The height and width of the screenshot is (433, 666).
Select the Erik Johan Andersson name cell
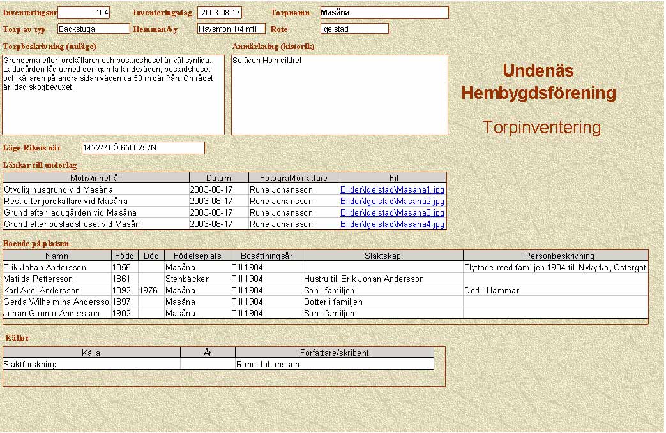tap(57, 267)
